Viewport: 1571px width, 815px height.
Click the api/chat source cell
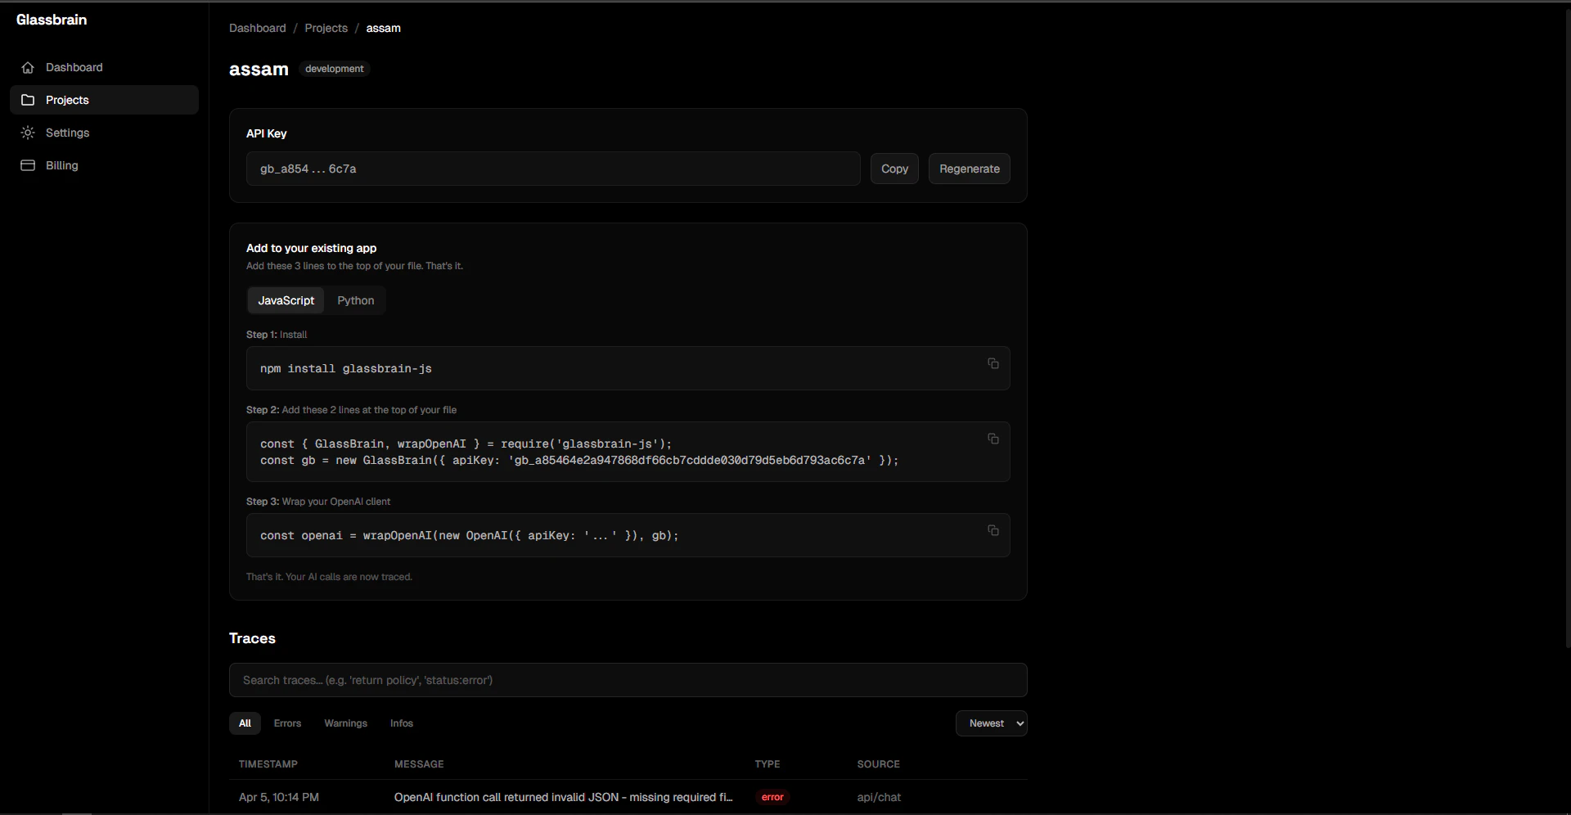(879, 797)
